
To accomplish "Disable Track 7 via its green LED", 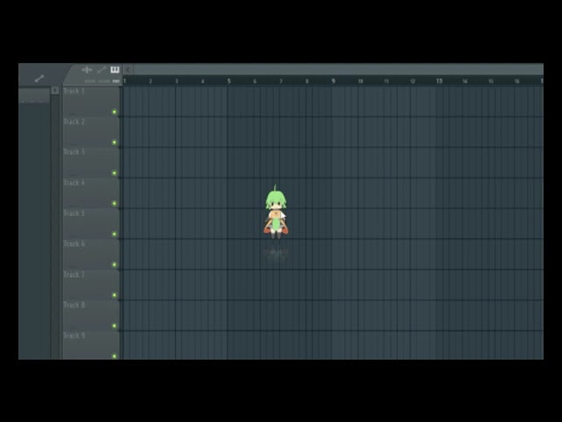I will point(114,295).
